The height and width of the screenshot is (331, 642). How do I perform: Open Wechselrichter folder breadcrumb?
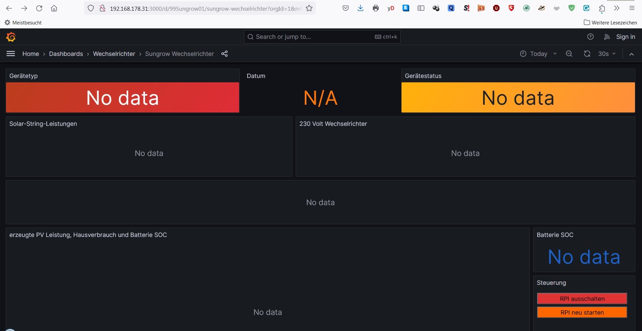pos(114,54)
